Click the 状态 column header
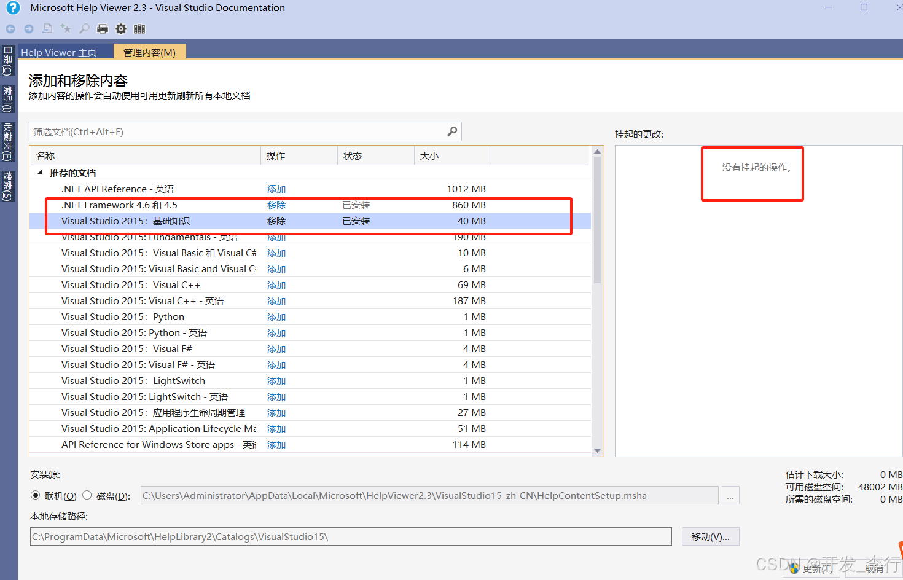903x580 pixels. (376, 155)
